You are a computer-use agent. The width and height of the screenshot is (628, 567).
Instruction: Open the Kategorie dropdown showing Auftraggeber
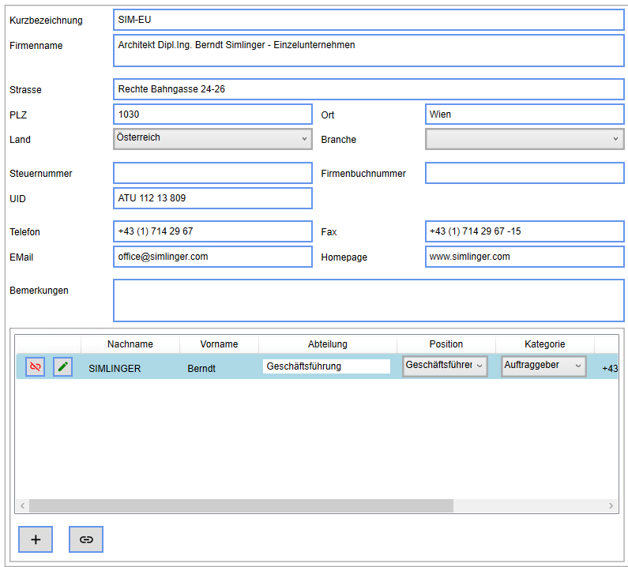pyautogui.click(x=543, y=366)
